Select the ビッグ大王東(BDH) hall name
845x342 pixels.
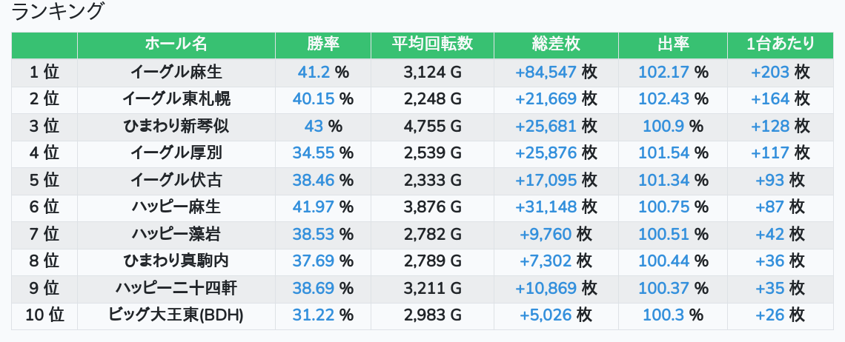[176, 315]
